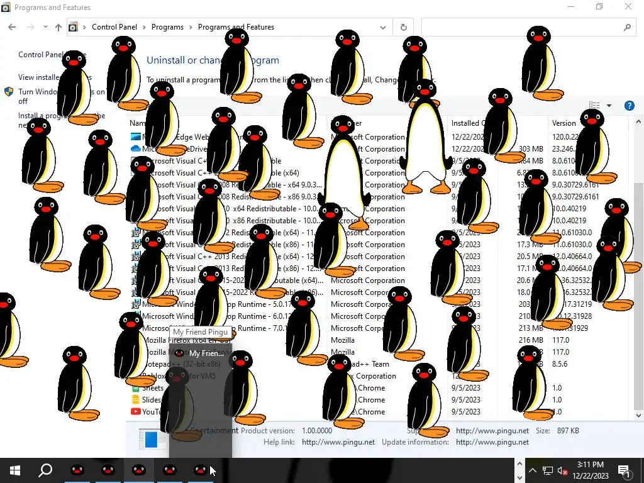Screen dimensions: 644x483
Task: Select the Microsoft Edge WebView row icon
Action: [136, 136]
